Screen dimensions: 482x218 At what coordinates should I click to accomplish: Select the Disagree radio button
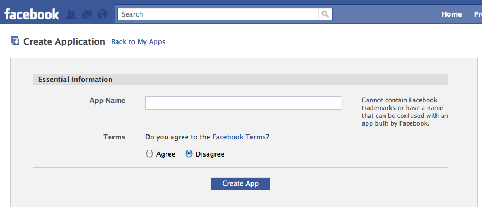[x=189, y=154]
